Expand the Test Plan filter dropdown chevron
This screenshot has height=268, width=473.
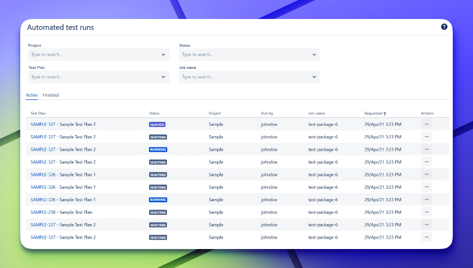(163, 77)
